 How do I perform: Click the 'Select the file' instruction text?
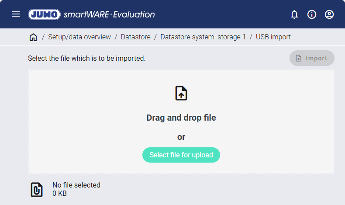[x=86, y=58]
